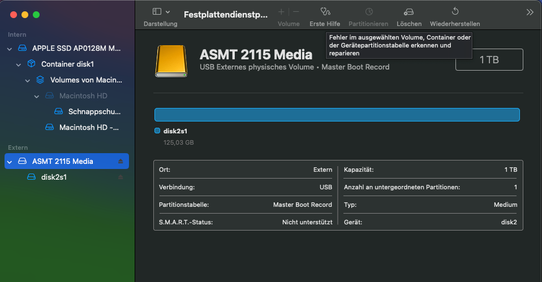Eject the disk2s1 volume
This screenshot has height=282, width=542.
click(120, 177)
